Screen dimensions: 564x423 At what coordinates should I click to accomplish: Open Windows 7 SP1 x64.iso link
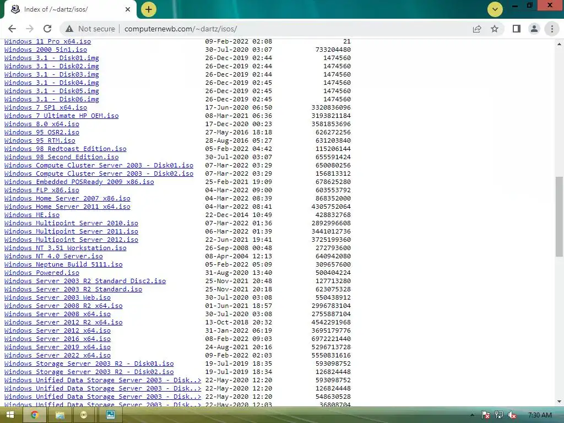[46, 107]
